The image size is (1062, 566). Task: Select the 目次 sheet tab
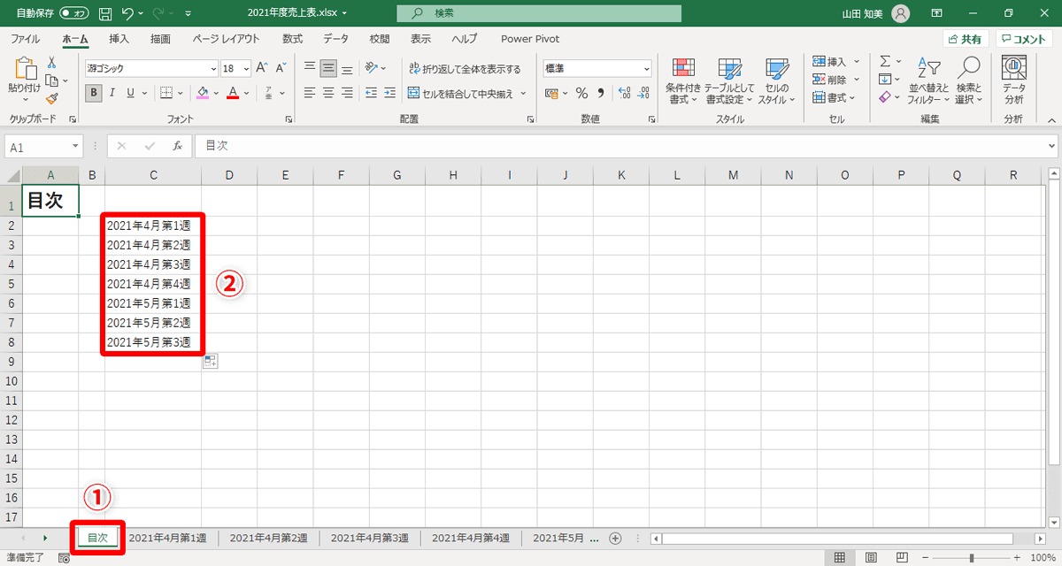point(97,538)
